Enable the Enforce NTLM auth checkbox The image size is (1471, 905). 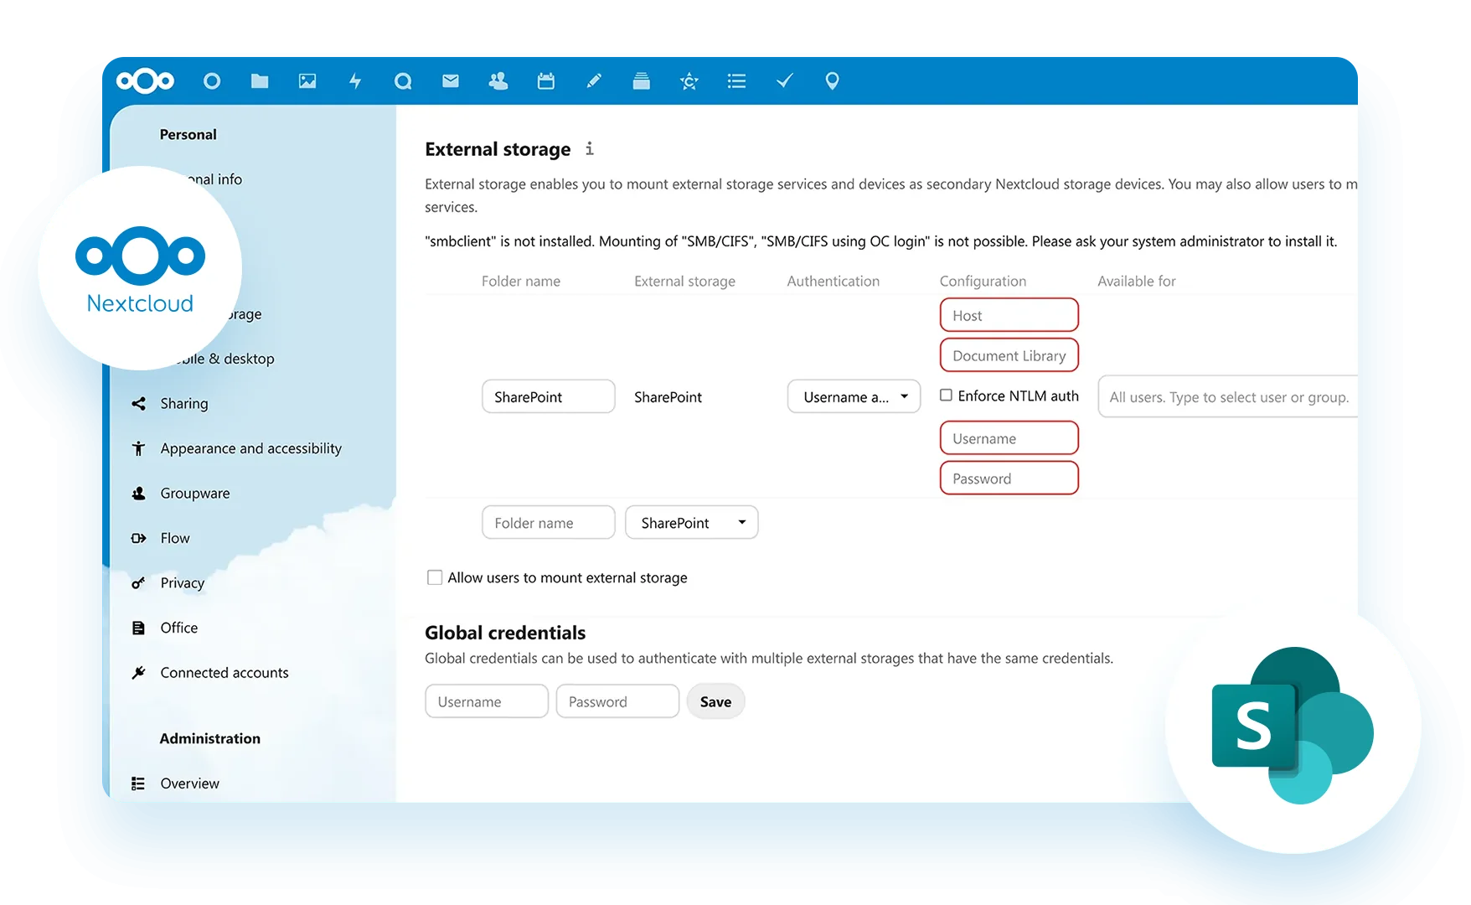pyautogui.click(x=946, y=396)
